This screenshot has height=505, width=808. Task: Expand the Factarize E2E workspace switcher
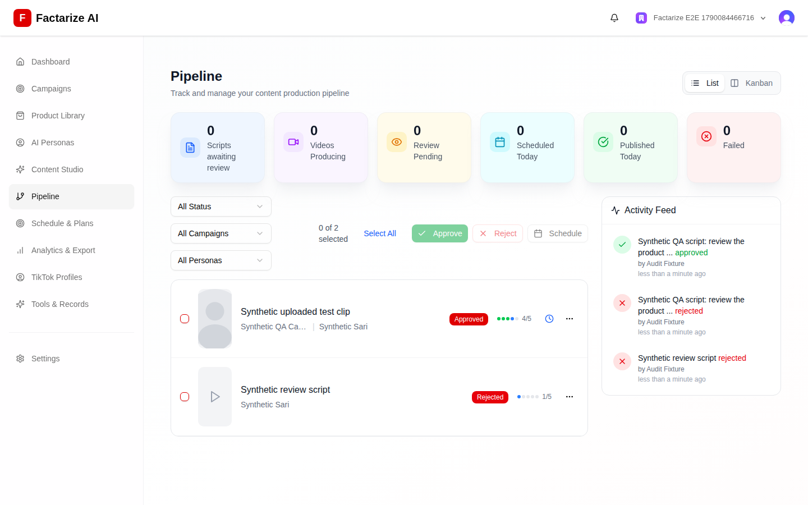coord(701,18)
